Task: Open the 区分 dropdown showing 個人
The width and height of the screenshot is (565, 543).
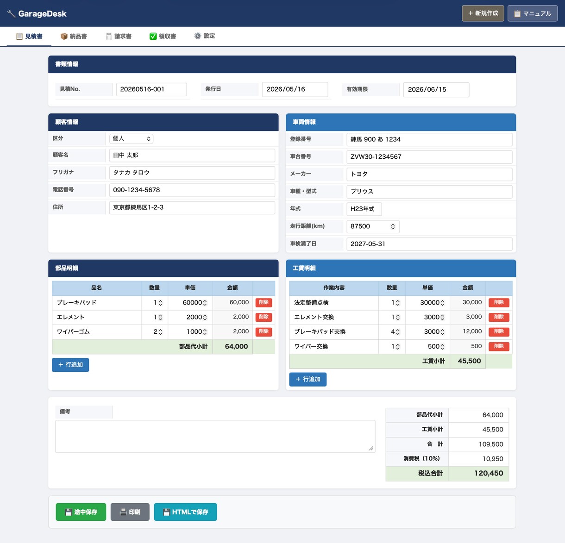Action: pos(131,138)
